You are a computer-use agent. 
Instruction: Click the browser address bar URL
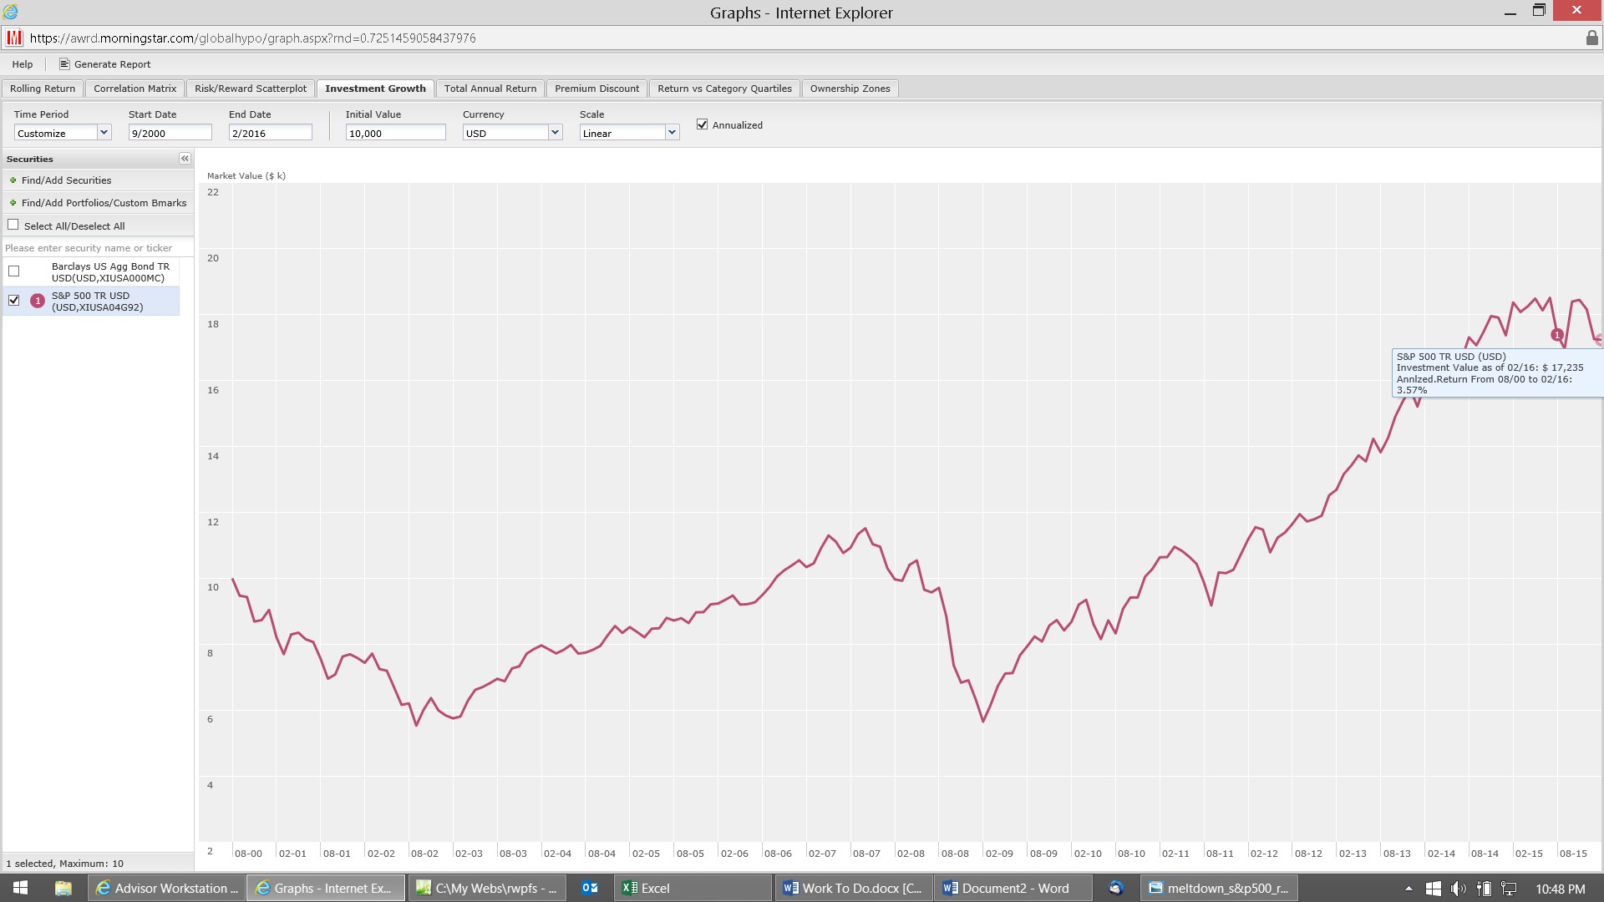tap(252, 38)
